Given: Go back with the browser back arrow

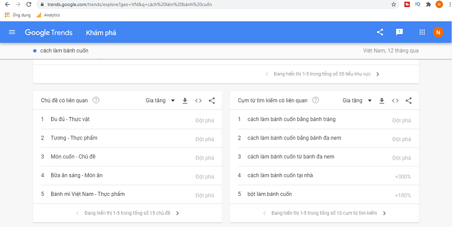Looking at the screenshot, I should pos(7,4).
